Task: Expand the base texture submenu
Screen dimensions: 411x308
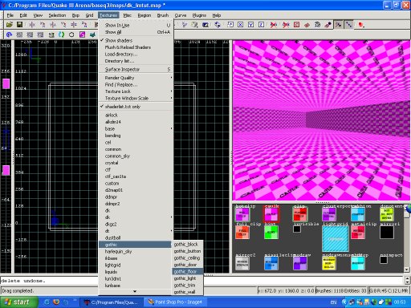Action: click(x=136, y=128)
